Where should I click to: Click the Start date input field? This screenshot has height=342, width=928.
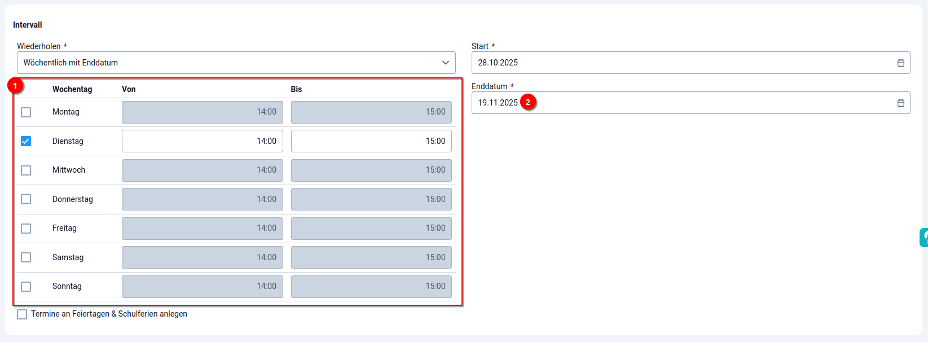(x=677, y=63)
